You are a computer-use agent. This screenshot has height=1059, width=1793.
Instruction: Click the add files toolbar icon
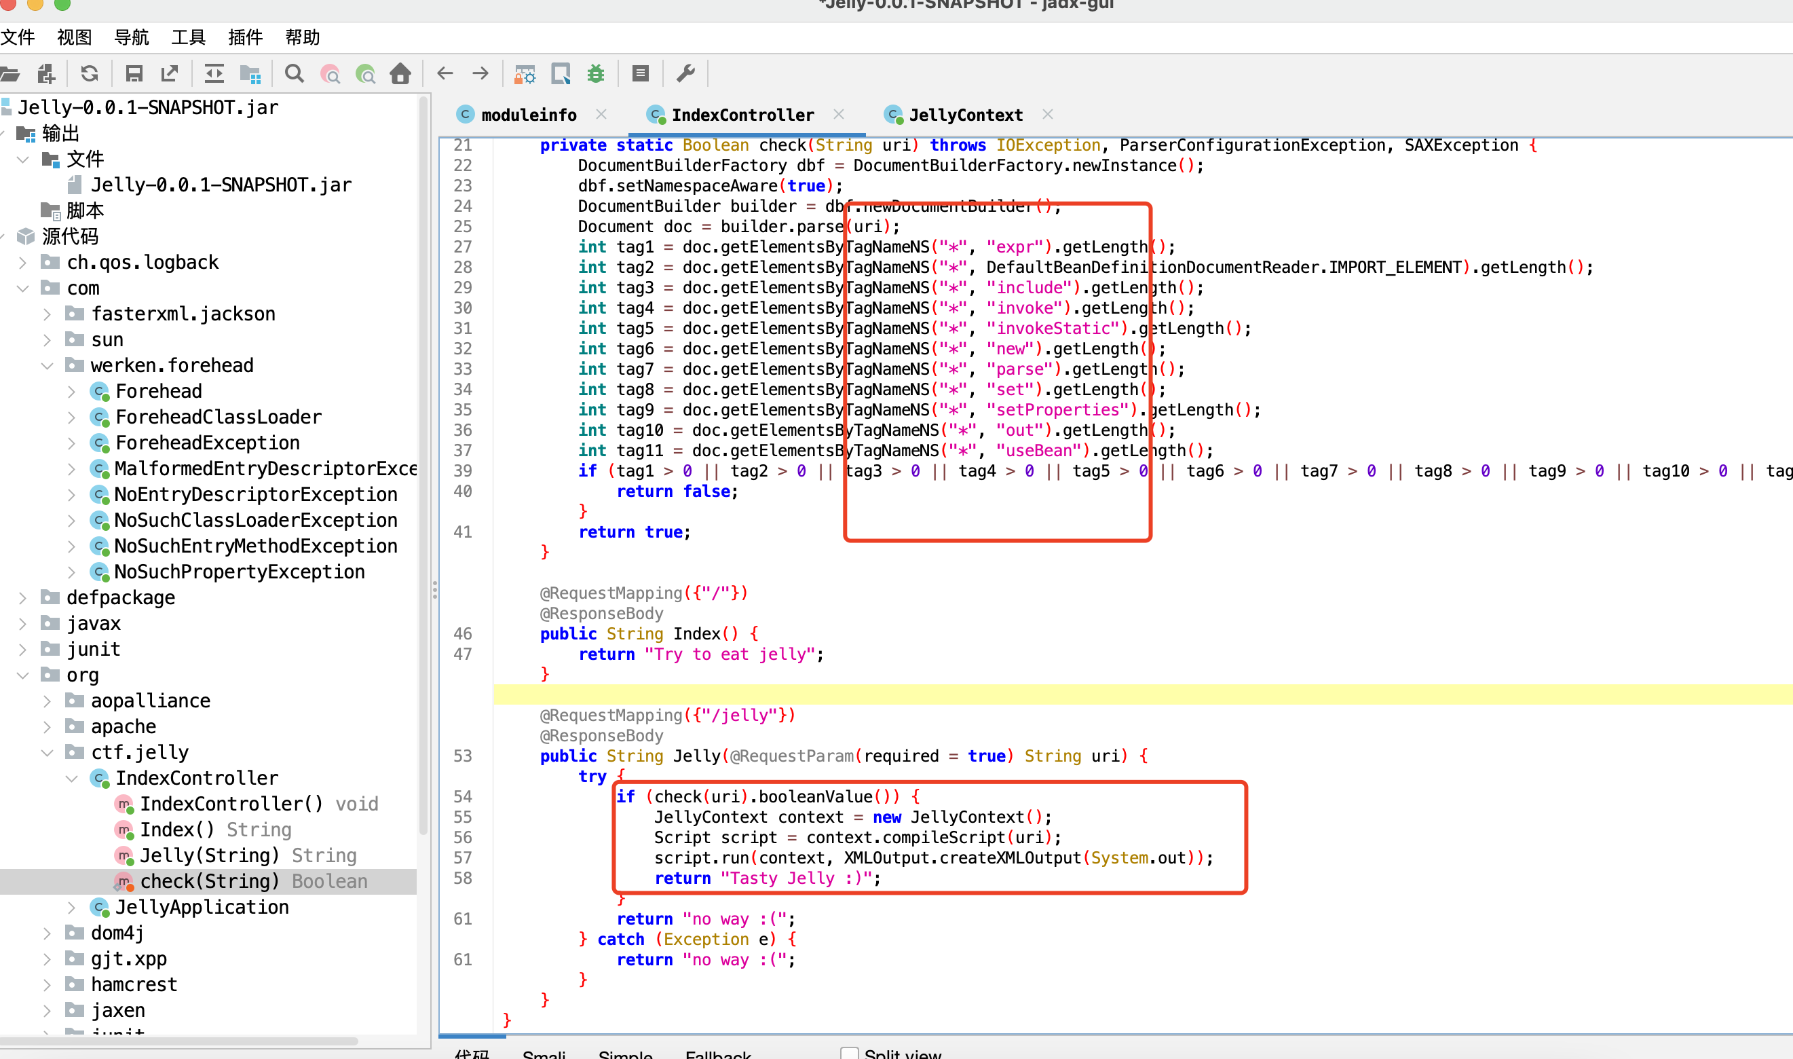46,73
